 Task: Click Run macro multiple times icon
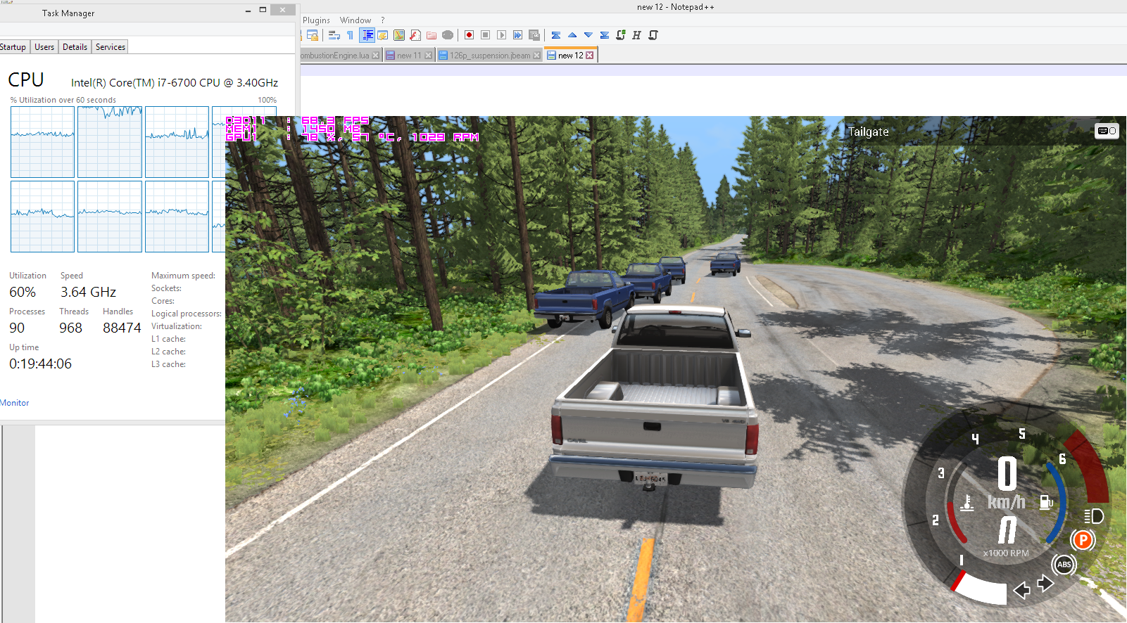(x=517, y=35)
